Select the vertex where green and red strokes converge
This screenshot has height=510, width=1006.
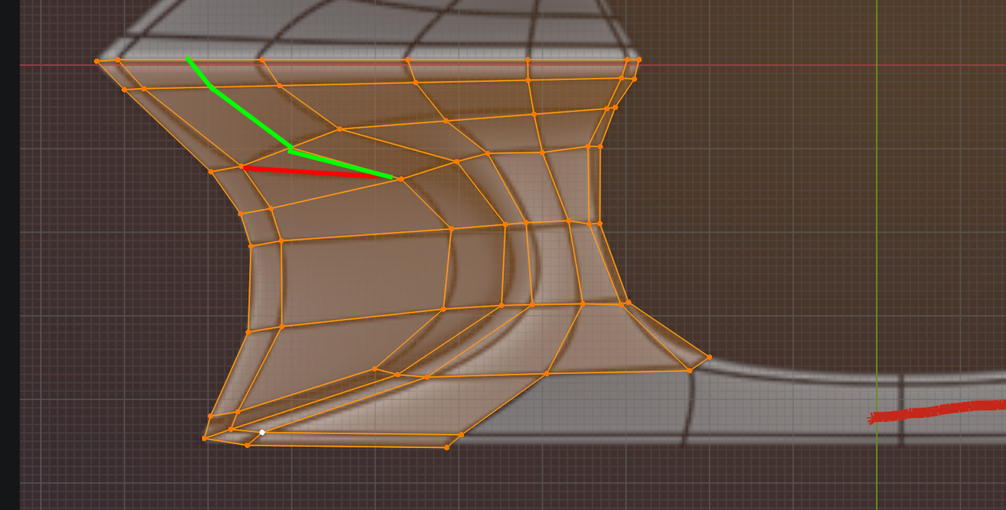[x=401, y=178]
